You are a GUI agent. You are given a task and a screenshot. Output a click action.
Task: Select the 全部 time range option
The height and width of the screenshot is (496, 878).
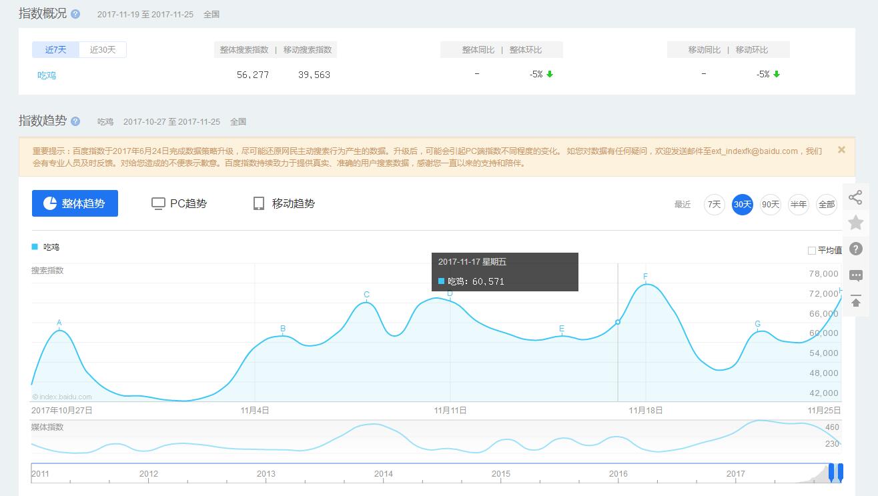pyautogui.click(x=826, y=205)
